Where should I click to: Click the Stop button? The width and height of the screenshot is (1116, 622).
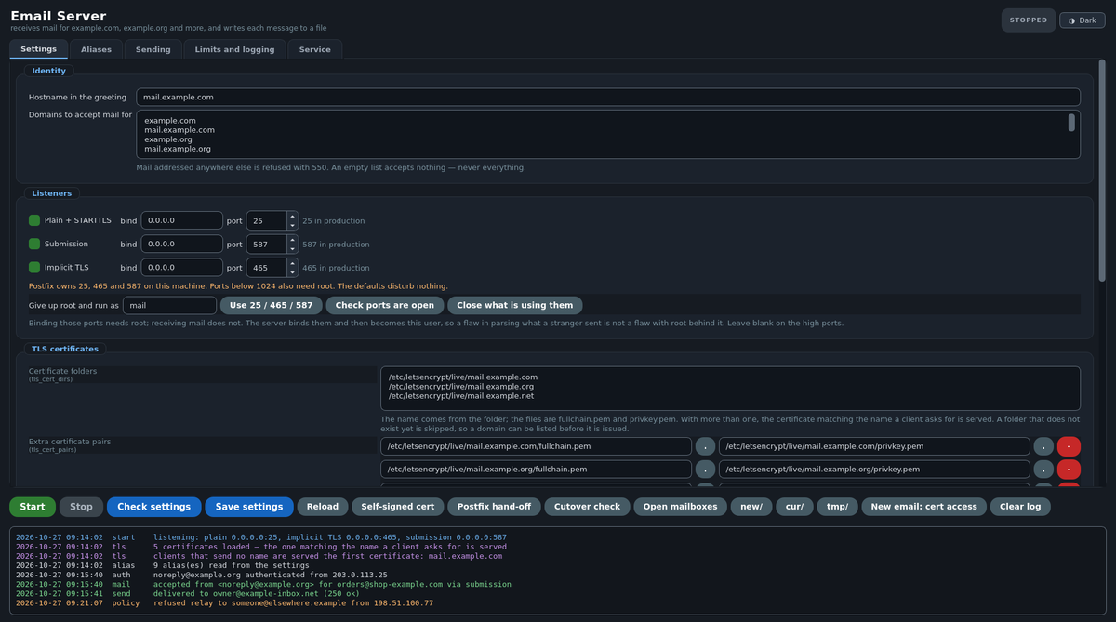(x=82, y=507)
